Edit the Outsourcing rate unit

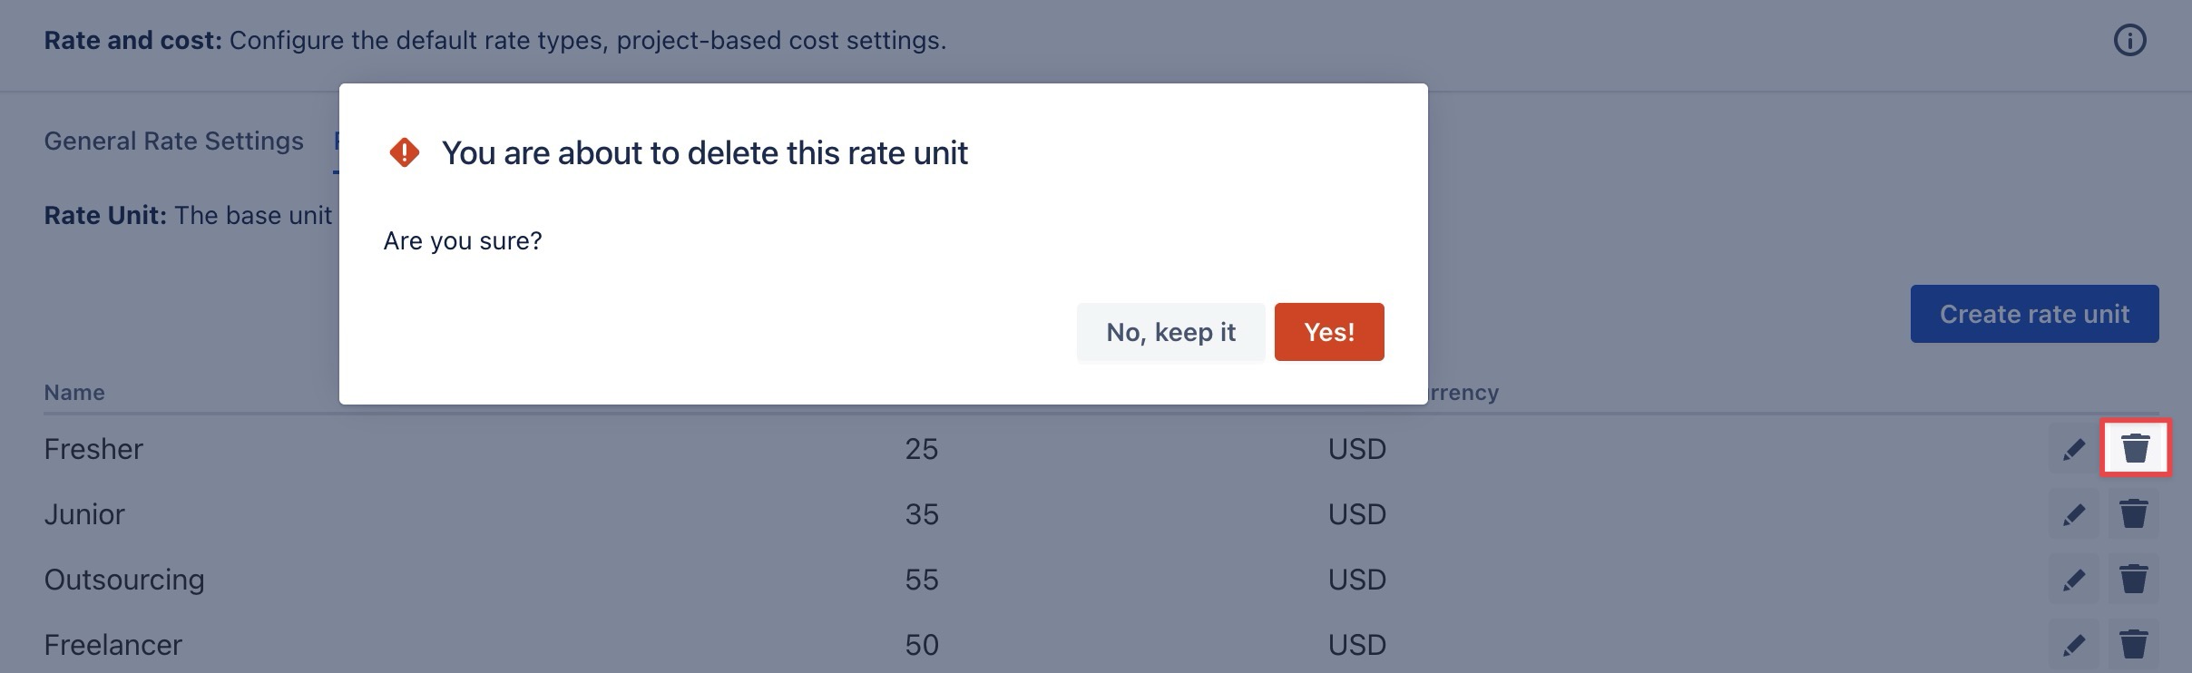pyautogui.click(x=2073, y=580)
